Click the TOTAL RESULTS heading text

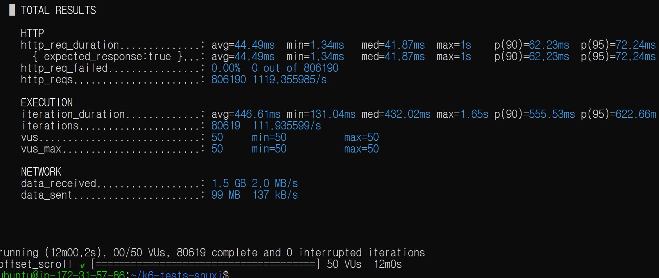point(58,10)
